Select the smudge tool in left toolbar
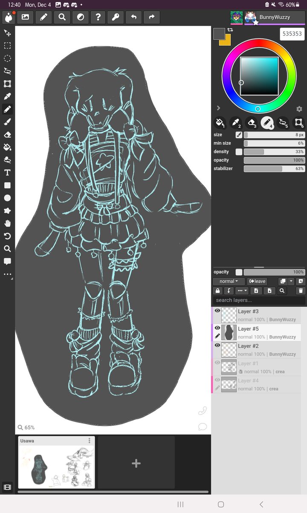The height and width of the screenshot is (513, 307). [x=7, y=160]
